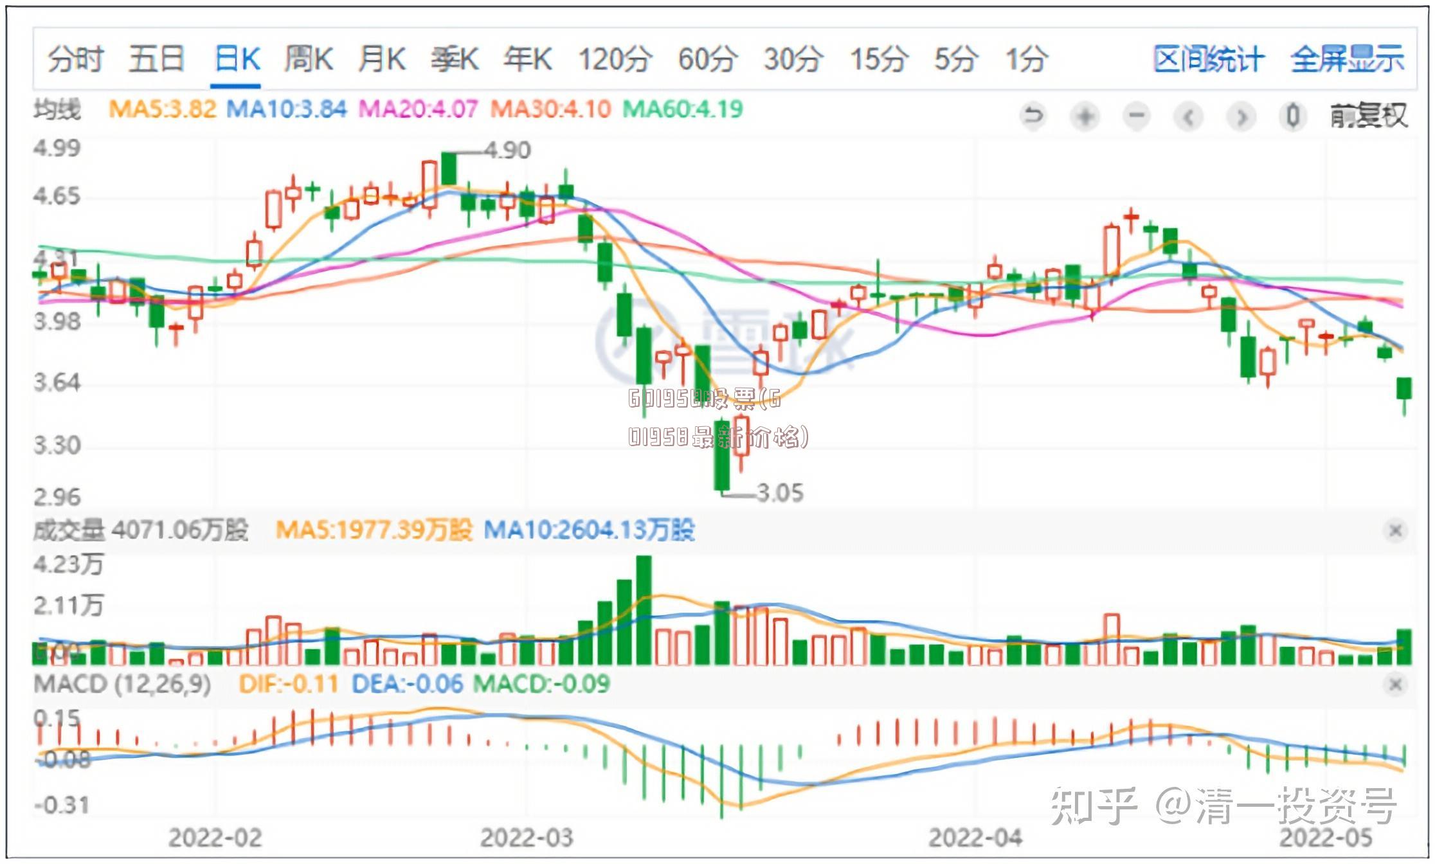This screenshot has width=1435, height=864.
Task: Click the 2022-05 date axis label
Action: point(1326,839)
